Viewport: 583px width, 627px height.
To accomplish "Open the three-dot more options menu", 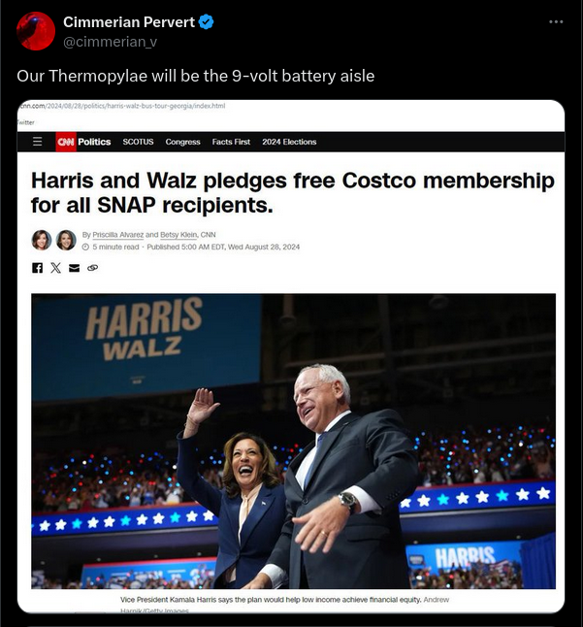I will [556, 22].
